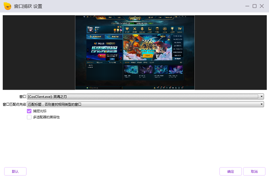This screenshot has width=269, height=178.
Task: Click the trophy icon in the game preview
Action: [172, 29]
